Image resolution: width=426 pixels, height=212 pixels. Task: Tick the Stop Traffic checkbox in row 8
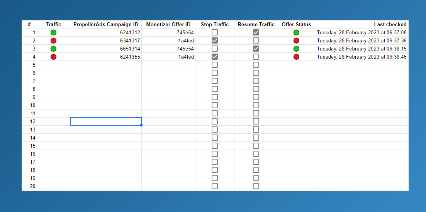pyautogui.click(x=215, y=89)
